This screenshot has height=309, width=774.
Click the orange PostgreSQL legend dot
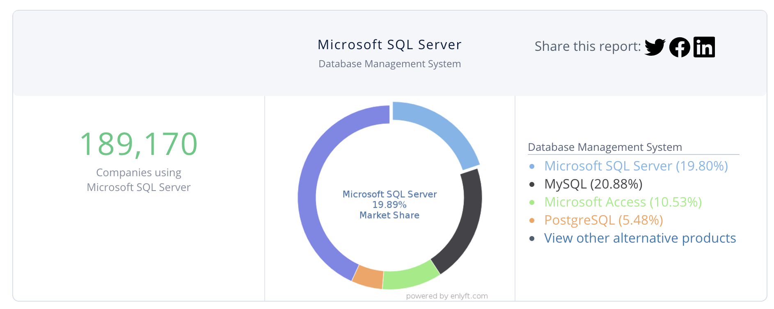pos(532,220)
